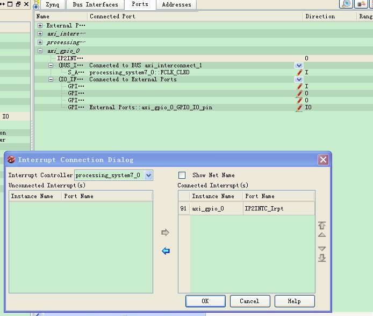Viewport: 373px width, 316px height.
Task: Switch to Bus Interfaces tab
Action: (95, 5)
